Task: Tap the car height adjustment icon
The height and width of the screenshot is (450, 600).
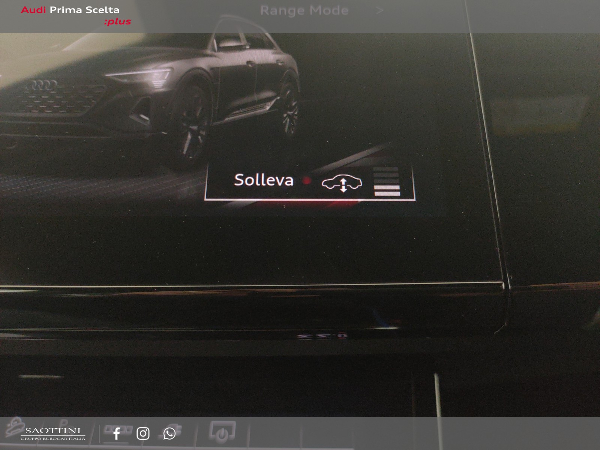Action: [342, 183]
